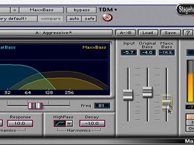Grab the Maxx Bass fader handle
194x145 pixels.
(x=167, y=102)
